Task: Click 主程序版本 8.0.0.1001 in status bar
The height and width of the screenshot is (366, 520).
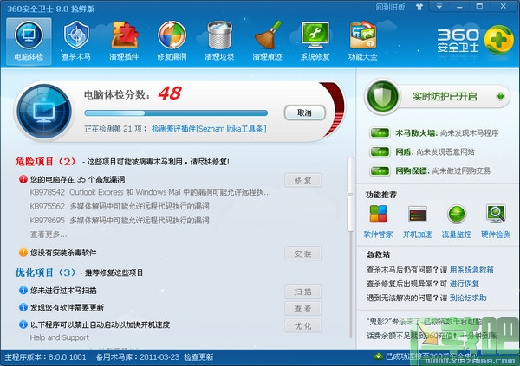Action: pos(45,357)
